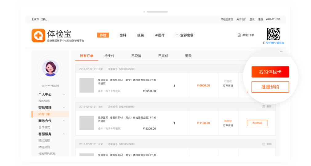Select the 齿科 navigation item
The image size is (311, 166).
[x=123, y=35]
